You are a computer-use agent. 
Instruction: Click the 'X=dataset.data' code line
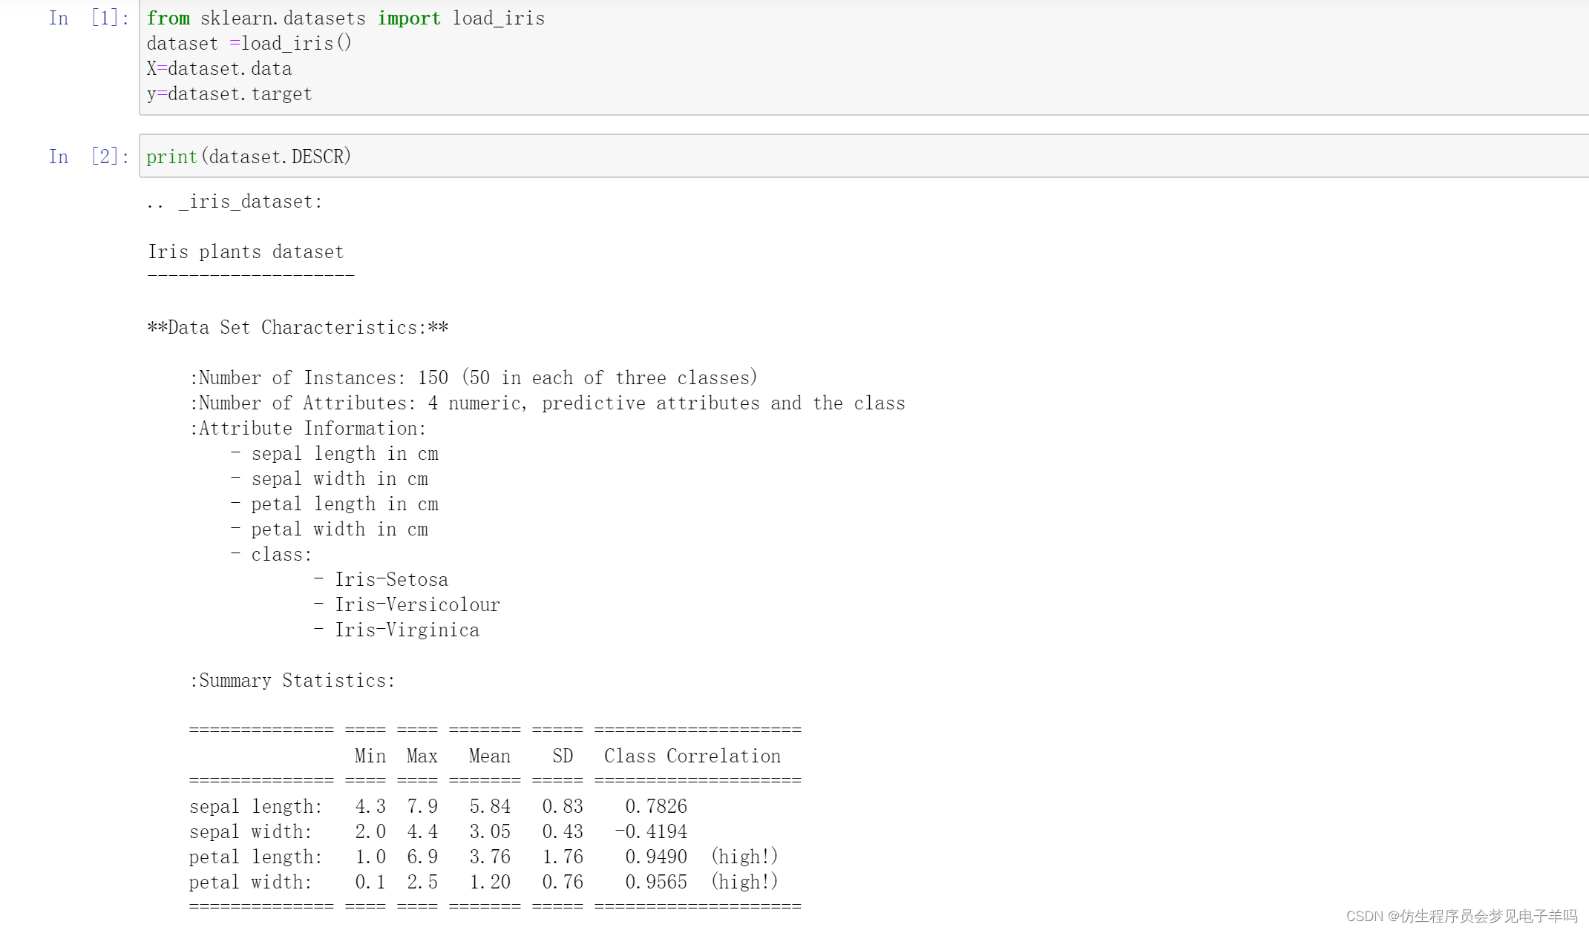(x=219, y=68)
